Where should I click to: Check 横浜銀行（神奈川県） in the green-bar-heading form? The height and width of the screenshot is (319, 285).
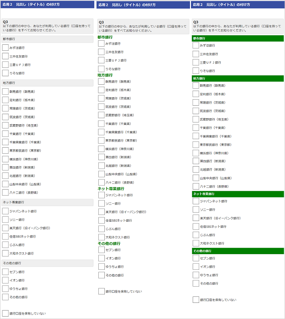coord(196,153)
